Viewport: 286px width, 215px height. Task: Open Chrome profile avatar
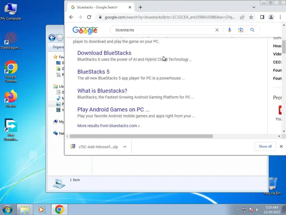[271, 17]
